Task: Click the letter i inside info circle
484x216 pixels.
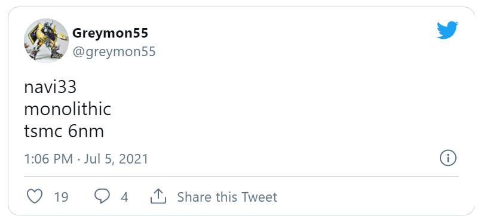Action: click(448, 158)
